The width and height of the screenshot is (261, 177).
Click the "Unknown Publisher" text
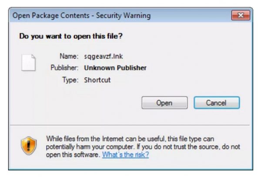point(115,68)
